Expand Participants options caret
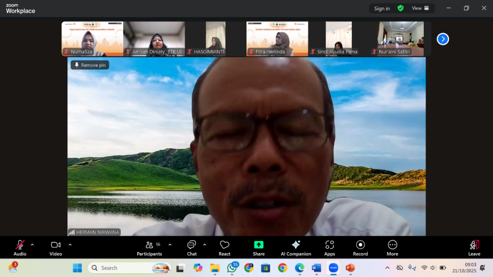The height and width of the screenshot is (277, 493). [169, 244]
